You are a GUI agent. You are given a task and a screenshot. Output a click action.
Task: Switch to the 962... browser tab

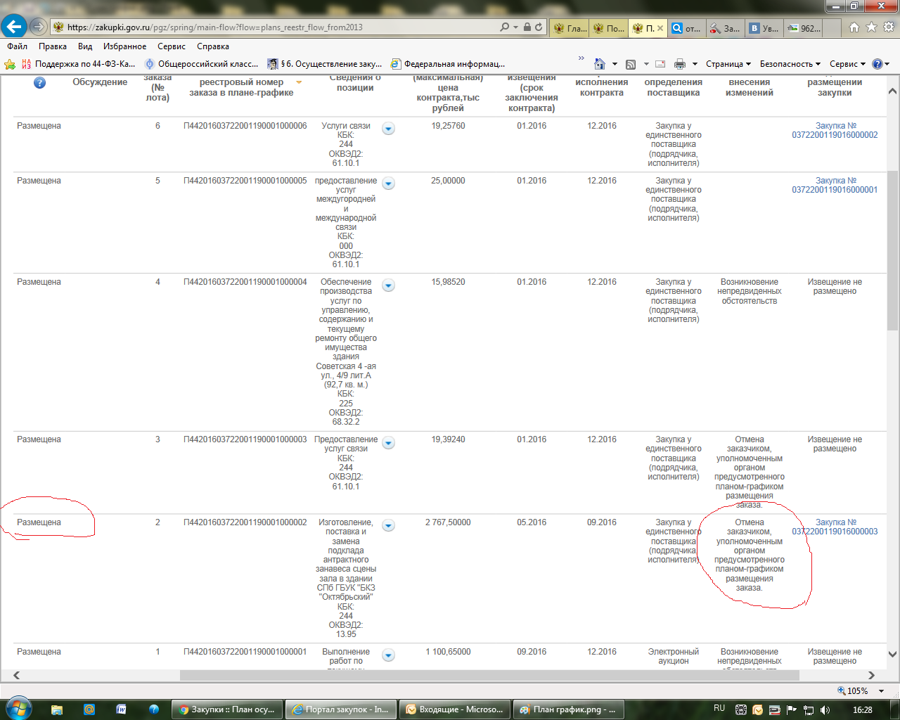(804, 28)
